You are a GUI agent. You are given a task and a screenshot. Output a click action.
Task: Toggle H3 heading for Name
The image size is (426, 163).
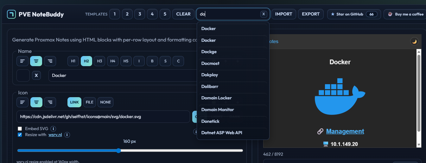(99, 61)
